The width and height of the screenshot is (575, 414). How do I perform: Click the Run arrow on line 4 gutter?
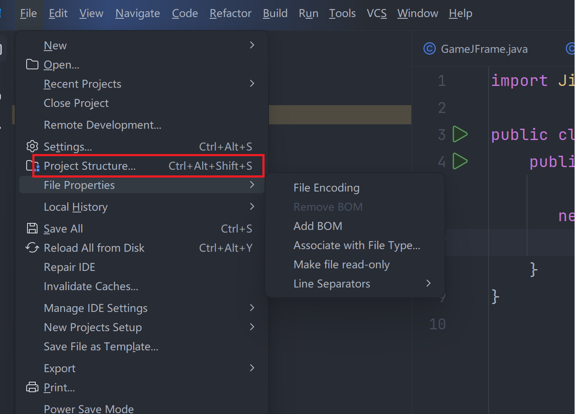[460, 161]
